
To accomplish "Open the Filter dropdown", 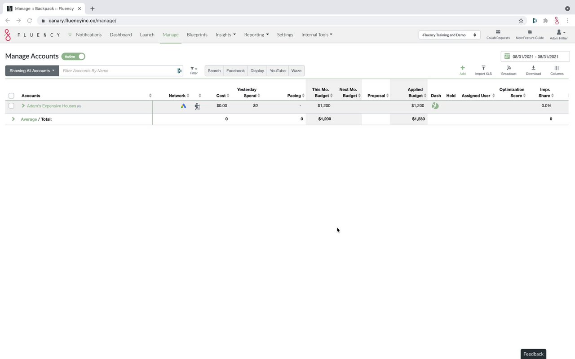I will click(194, 70).
